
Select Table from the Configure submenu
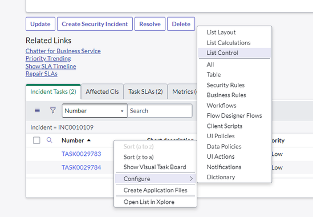[x=214, y=75]
